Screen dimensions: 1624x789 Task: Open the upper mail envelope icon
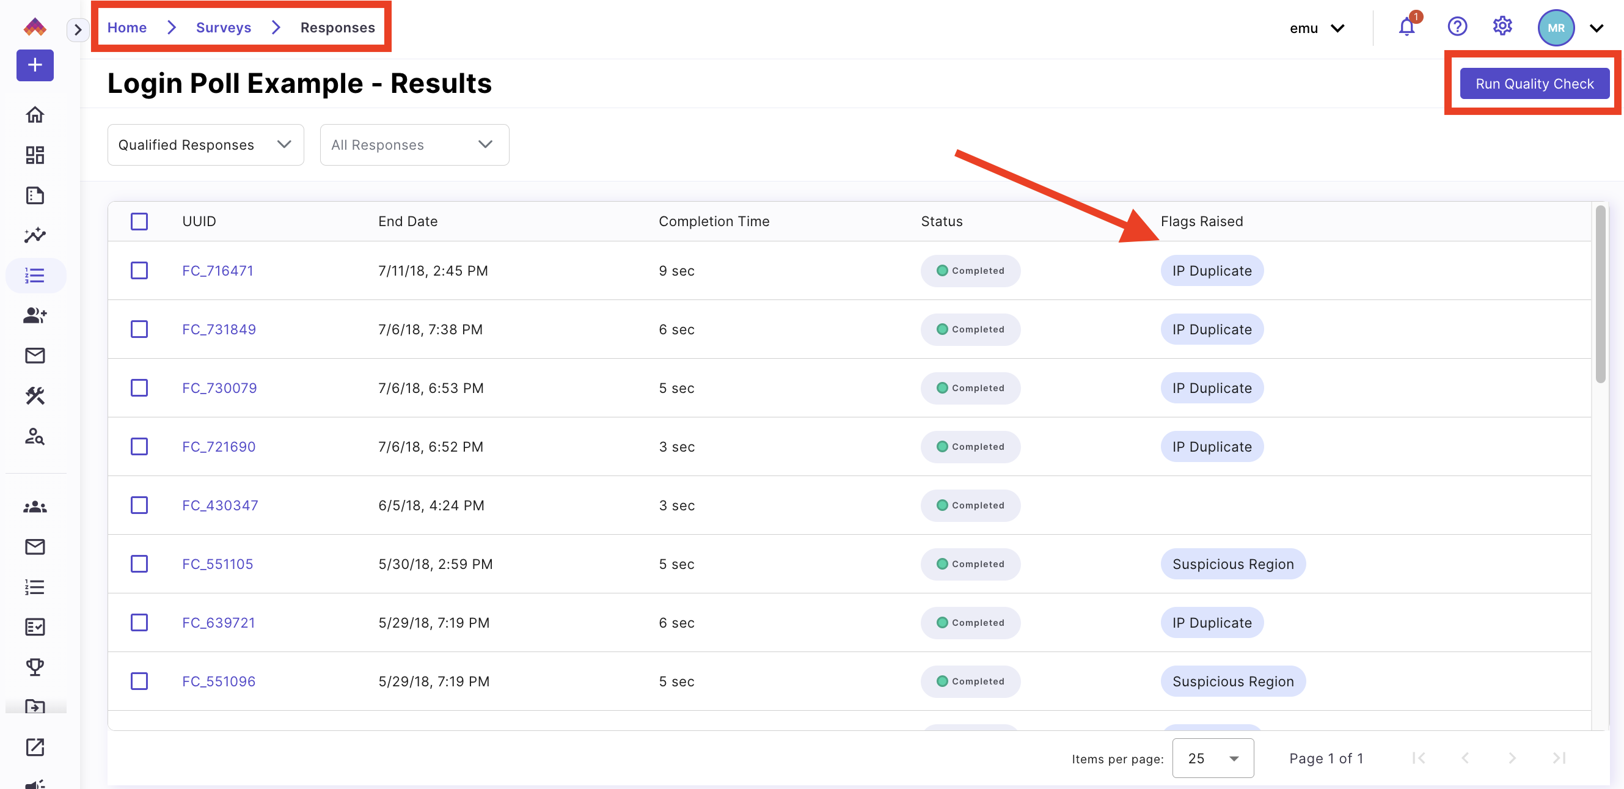tap(35, 356)
